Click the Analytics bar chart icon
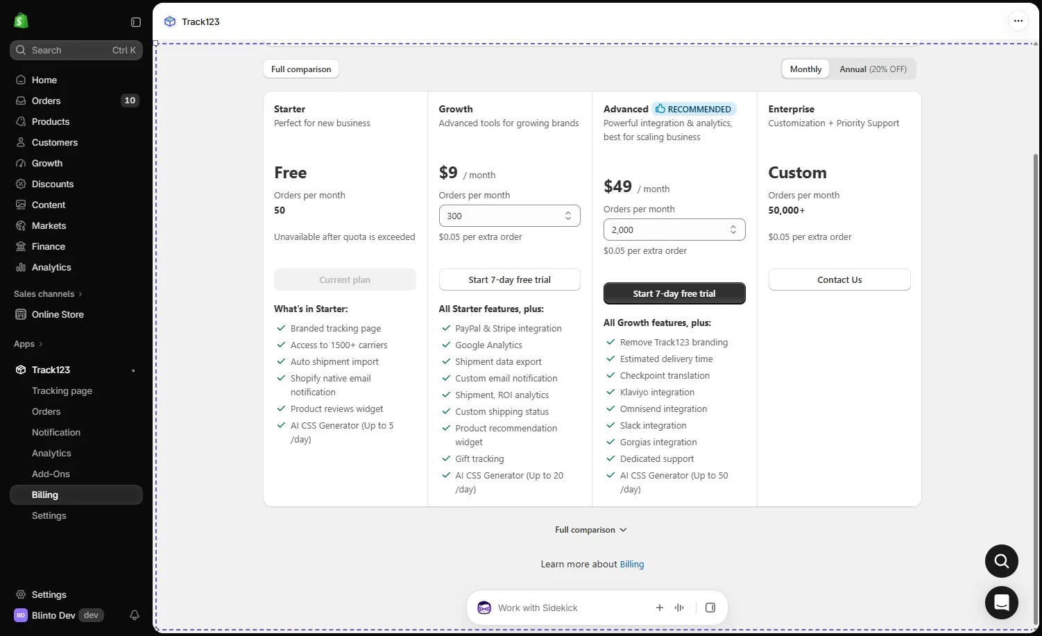The image size is (1042, 636). pos(21,267)
